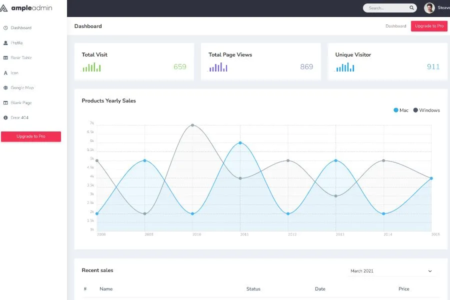Open the March 2021 month dropdown
The width and height of the screenshot is (450, 300).
(x=391, y=271)
